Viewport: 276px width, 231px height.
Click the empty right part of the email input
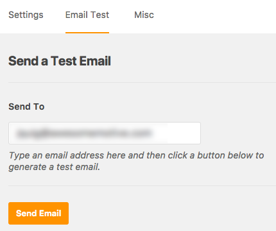(x=184, y=133)
